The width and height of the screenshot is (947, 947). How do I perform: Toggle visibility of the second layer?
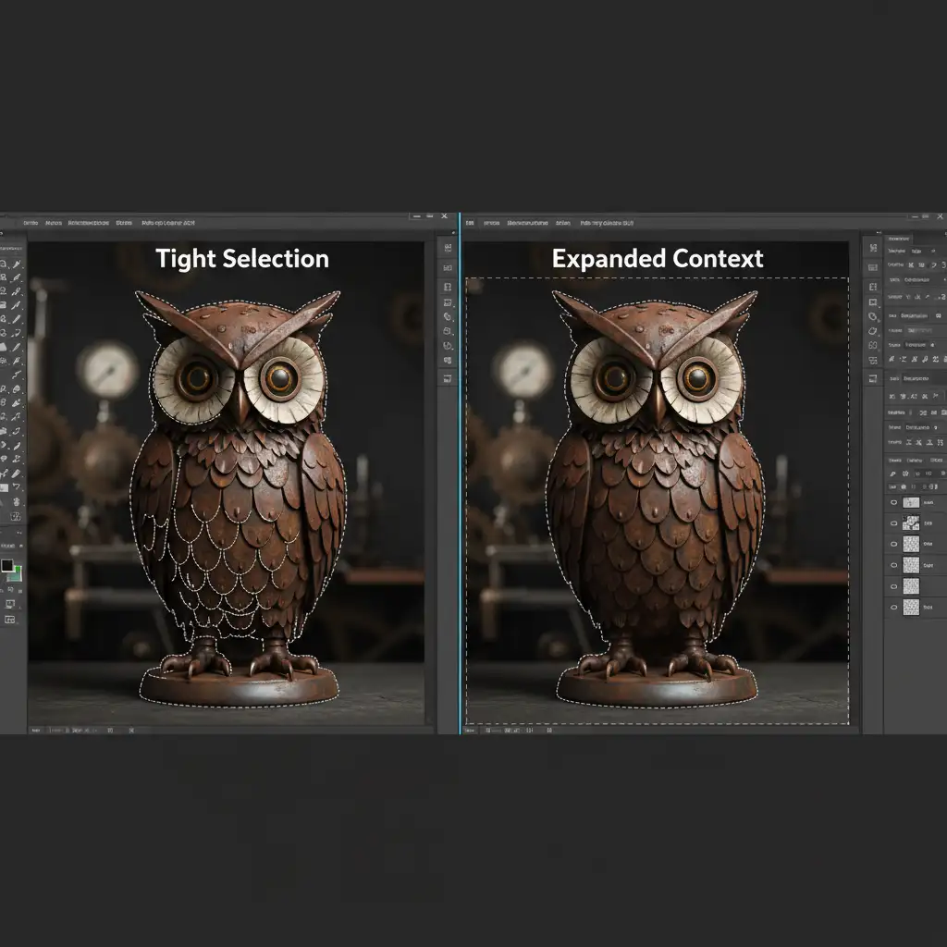[x=892, y=523]
